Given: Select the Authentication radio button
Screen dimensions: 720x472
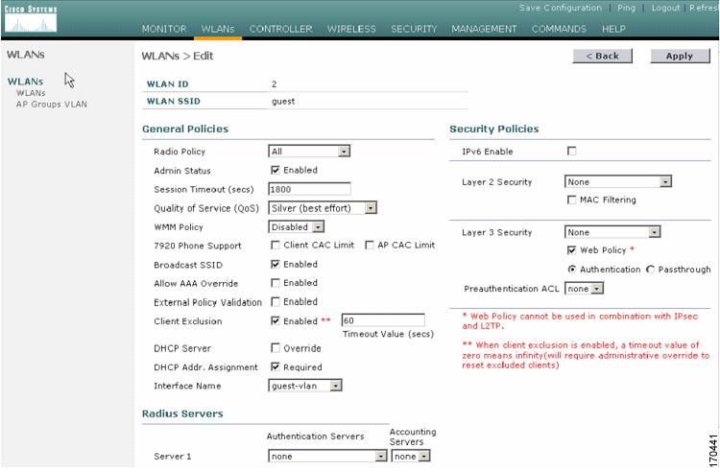Looking at the screenshot, I should pyautogui.click(x=572, y=270).
